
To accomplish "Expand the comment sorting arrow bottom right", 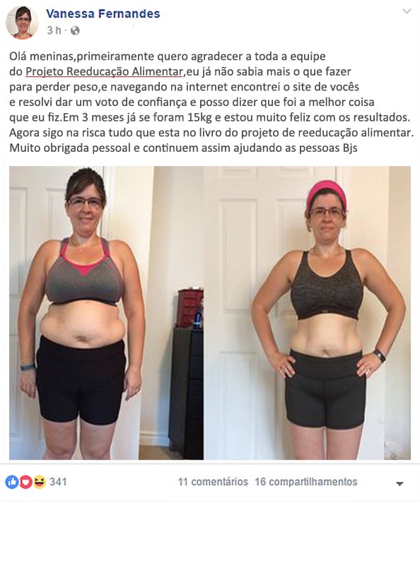I will (399, 483).
